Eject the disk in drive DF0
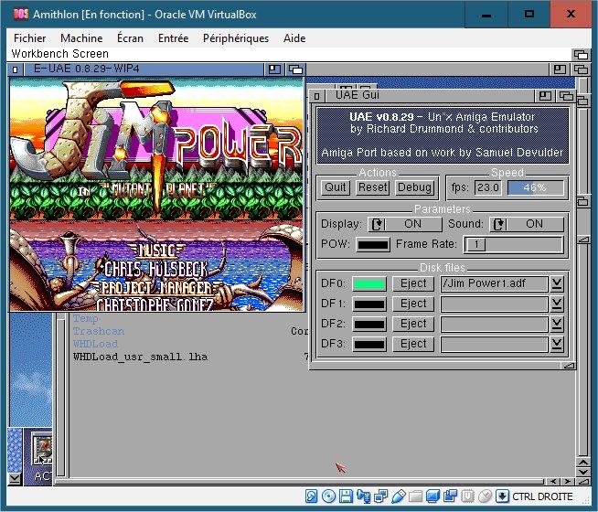 413,284
